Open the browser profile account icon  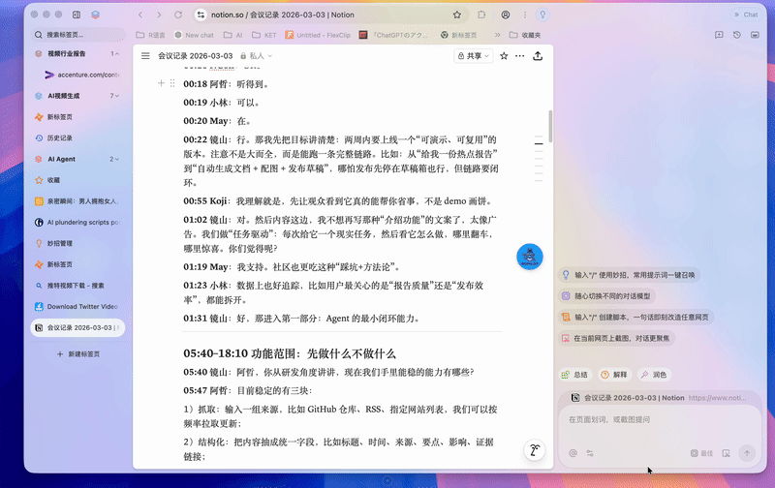tap(506, 15)
